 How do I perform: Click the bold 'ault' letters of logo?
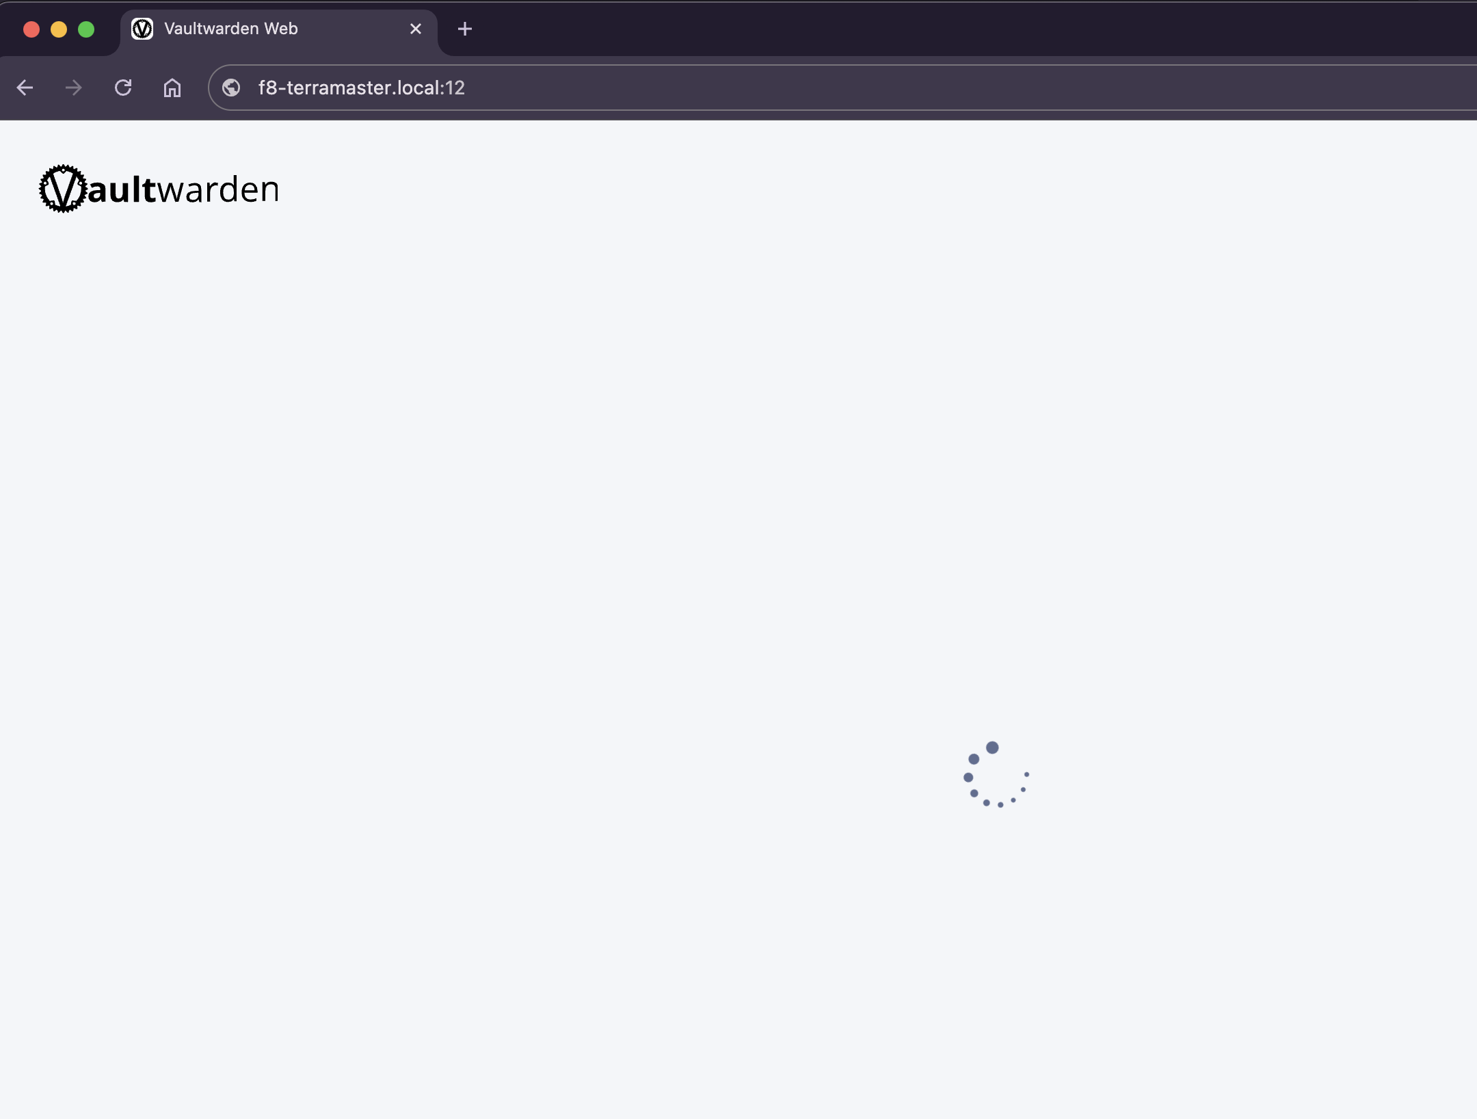click(124, 189)
